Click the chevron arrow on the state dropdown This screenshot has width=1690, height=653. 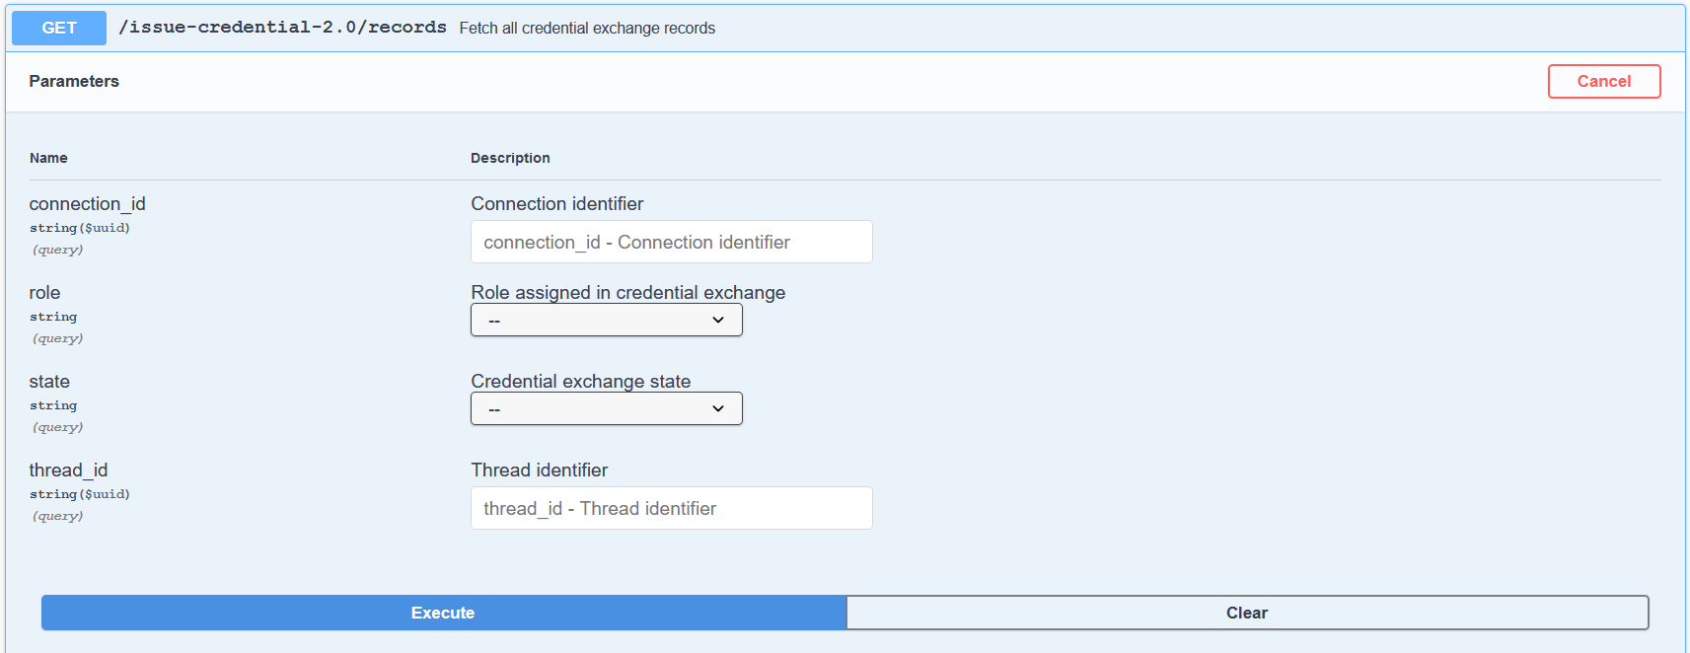[x=718, y=408]
